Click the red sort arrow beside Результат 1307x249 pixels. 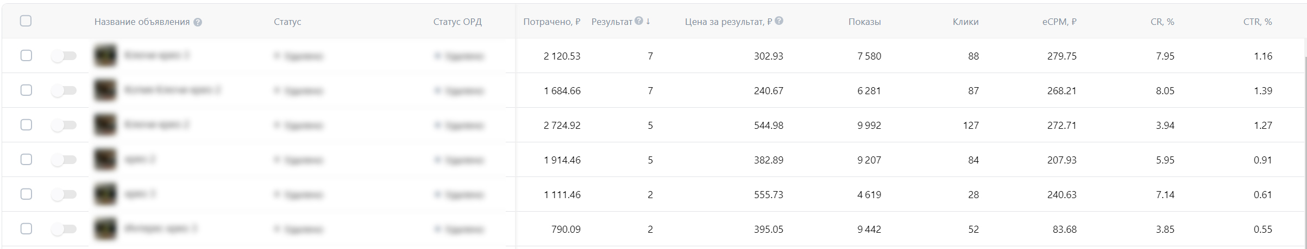(648, 22)
